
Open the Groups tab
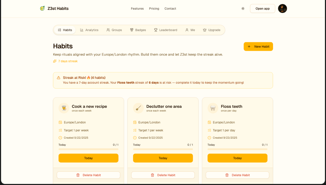(114, 30)
